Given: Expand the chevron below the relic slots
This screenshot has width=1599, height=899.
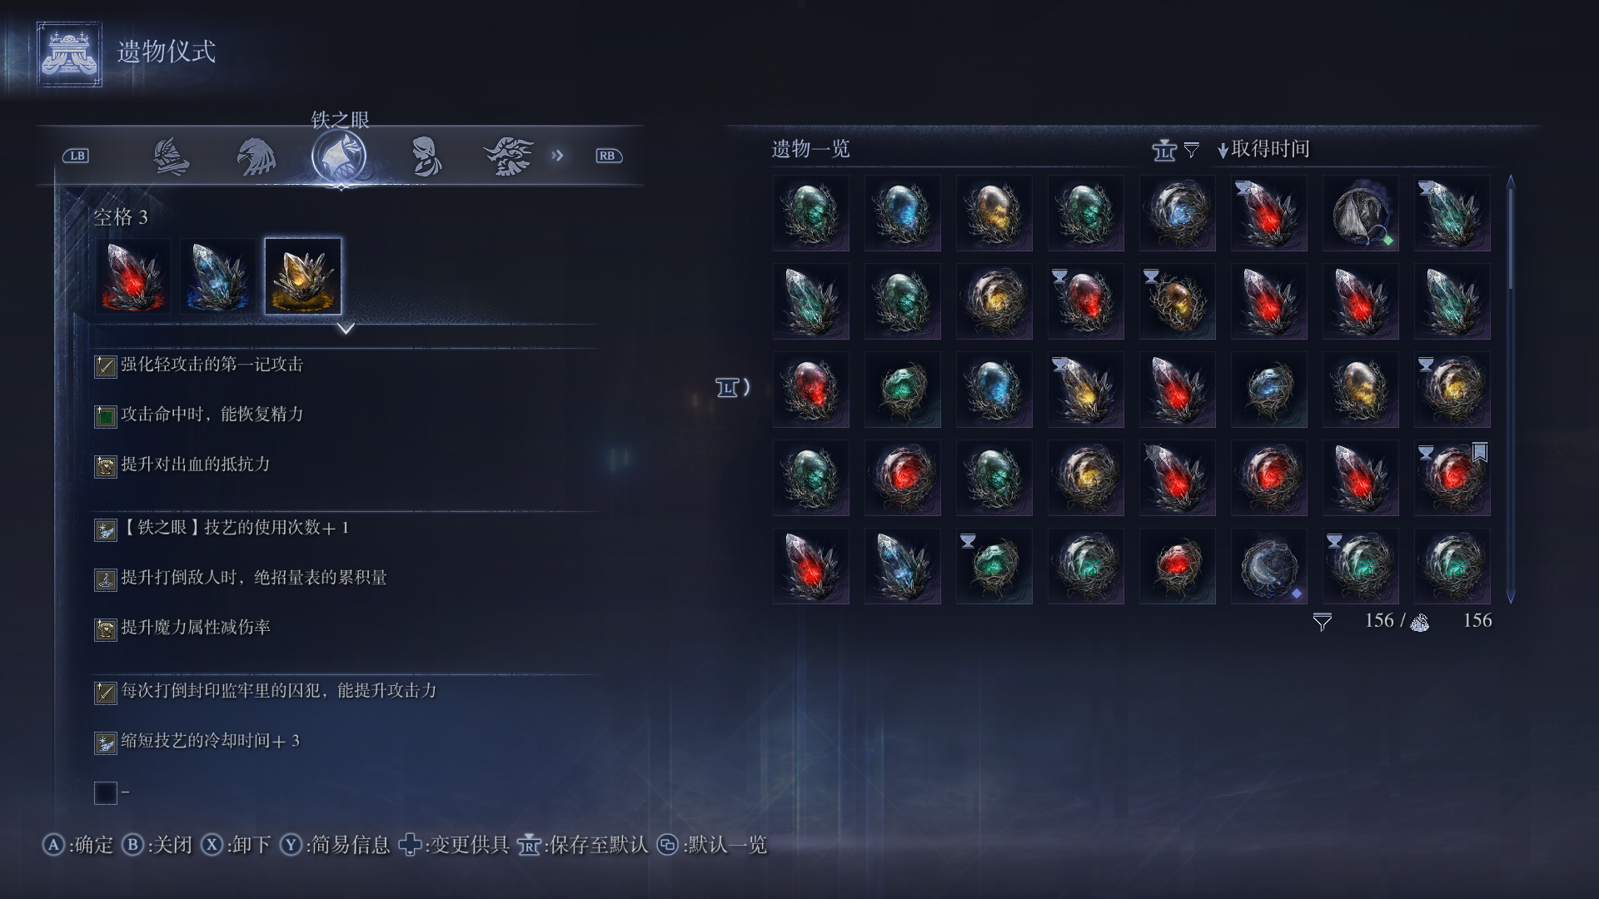Looking at the screenshot, I should tap(346, 329).
